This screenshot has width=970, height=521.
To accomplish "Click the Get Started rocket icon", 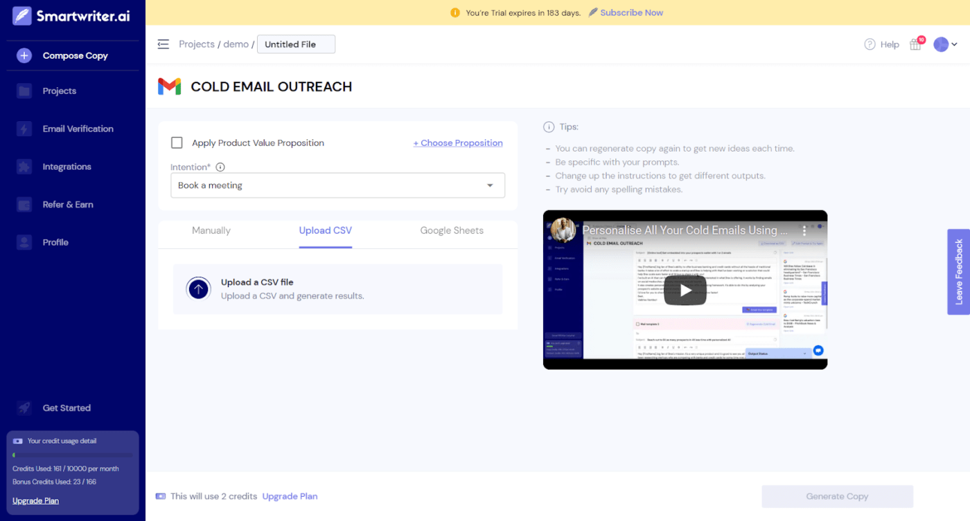I will [x=24, y=408].
